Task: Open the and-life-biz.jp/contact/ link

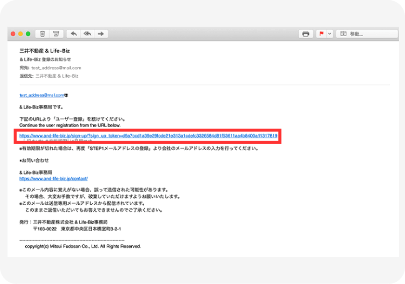Action: [54, 178]
